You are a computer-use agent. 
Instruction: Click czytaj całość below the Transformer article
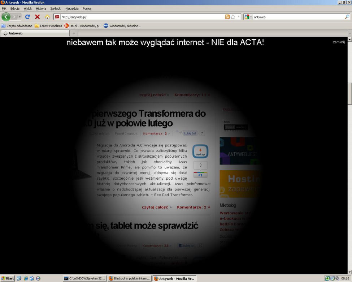click(156, 207)
